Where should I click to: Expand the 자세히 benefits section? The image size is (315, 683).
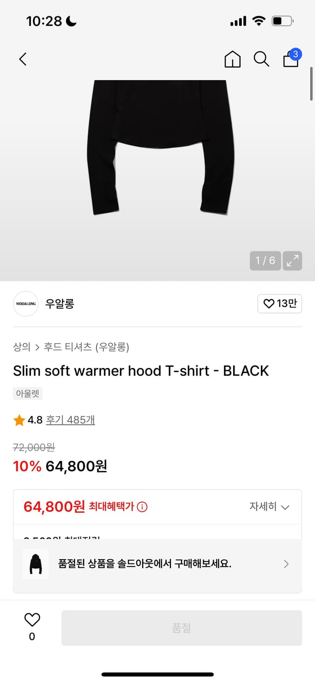click(x=270, y=506)
